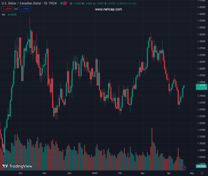Click the blue buy price 1.34765
The height and width of the screenshot is (176, 208).
click(x=25, y=9)
